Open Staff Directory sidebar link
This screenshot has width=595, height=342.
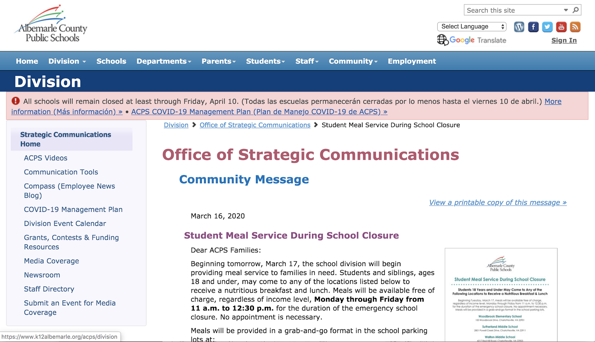[x=49, y=289]
